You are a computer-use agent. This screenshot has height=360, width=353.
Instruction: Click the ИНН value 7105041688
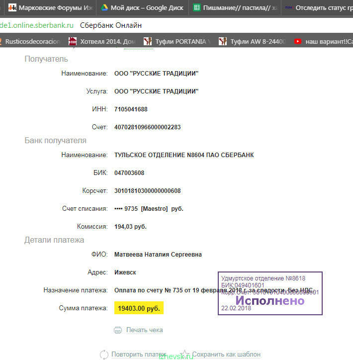click(x=131, y=109)
